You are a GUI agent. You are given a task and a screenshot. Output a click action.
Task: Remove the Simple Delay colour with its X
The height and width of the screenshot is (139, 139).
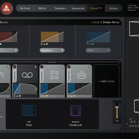click(x=35, y=67)
